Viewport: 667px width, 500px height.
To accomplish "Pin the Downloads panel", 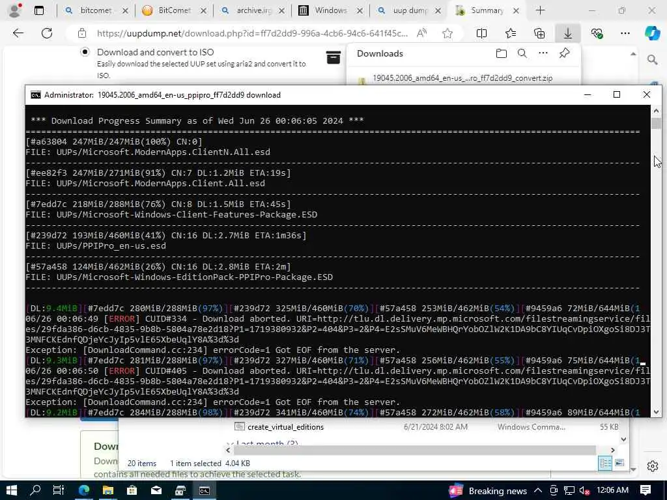I will [565, 53].
